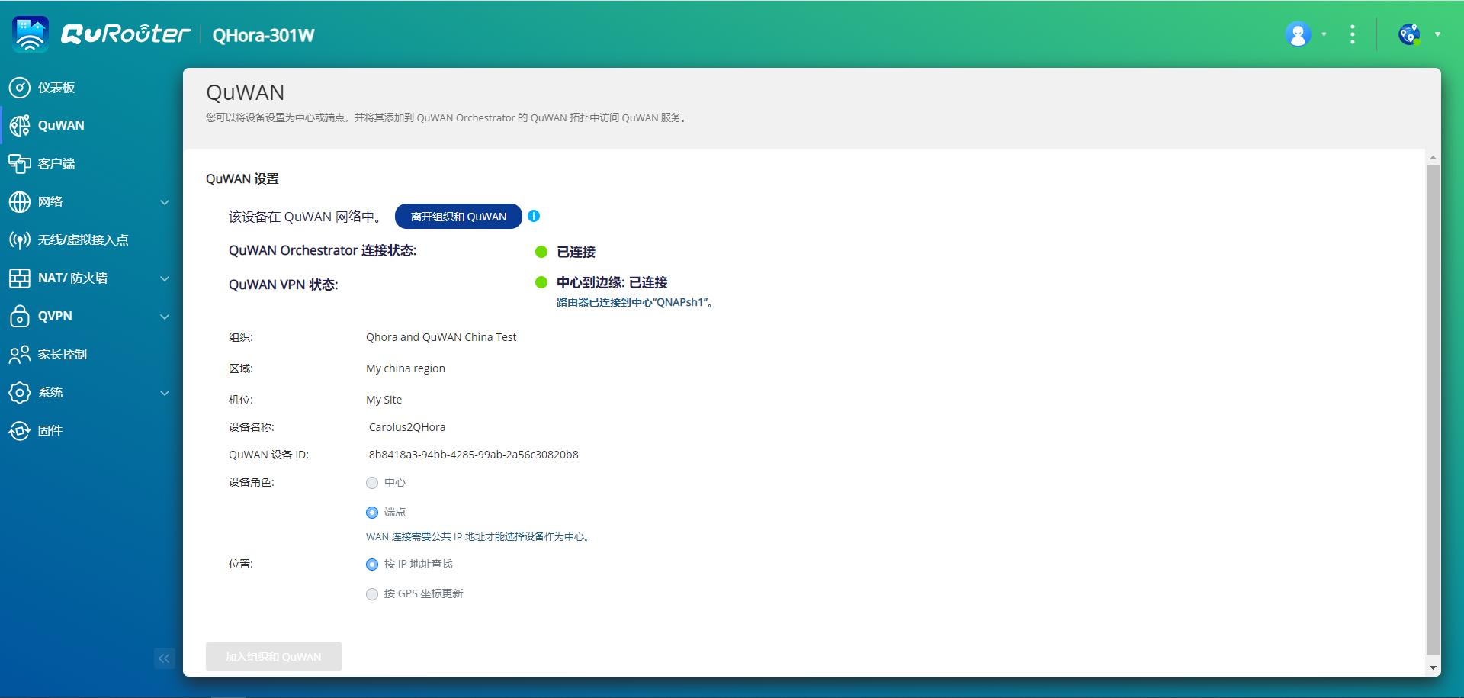Click the QuWAN globe status icon in header

pyautogui.click(x=1408, y=34)
